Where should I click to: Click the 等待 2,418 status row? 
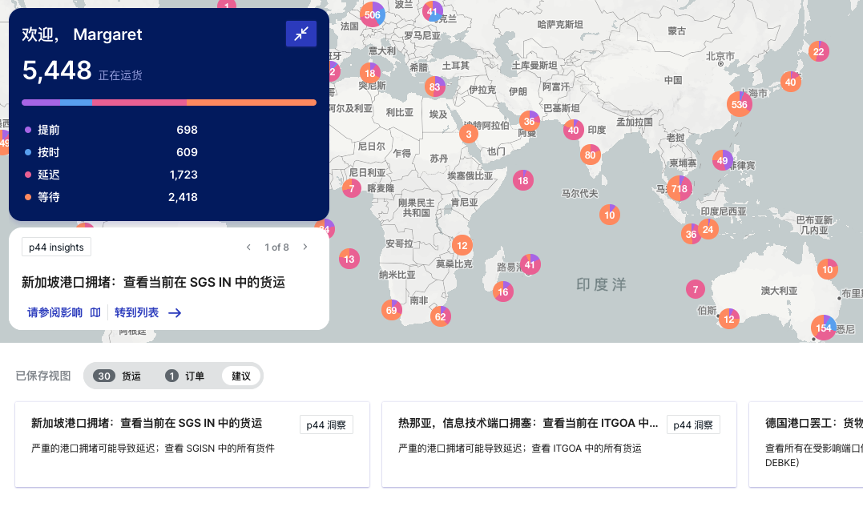[111, 197]
